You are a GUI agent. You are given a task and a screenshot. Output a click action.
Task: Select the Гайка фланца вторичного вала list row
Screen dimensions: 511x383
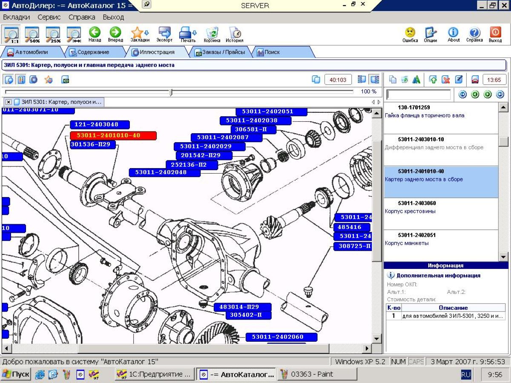(x=441, y=118)
